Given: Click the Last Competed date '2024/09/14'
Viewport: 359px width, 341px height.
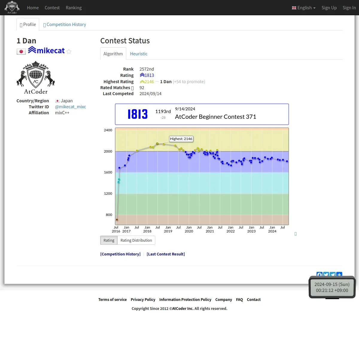Looking at the screenshot, I should coord(150,94).
